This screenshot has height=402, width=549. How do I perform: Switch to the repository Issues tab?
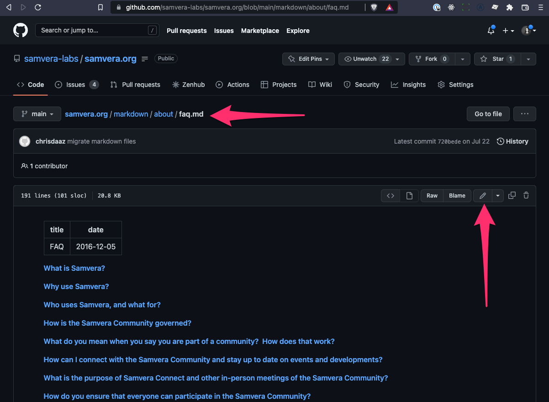coord(76,85)
